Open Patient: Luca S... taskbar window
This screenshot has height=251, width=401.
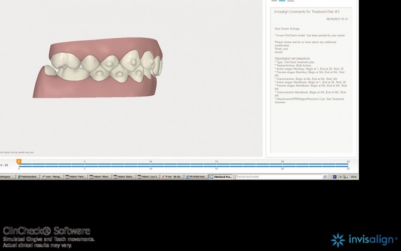coord(148,177)
